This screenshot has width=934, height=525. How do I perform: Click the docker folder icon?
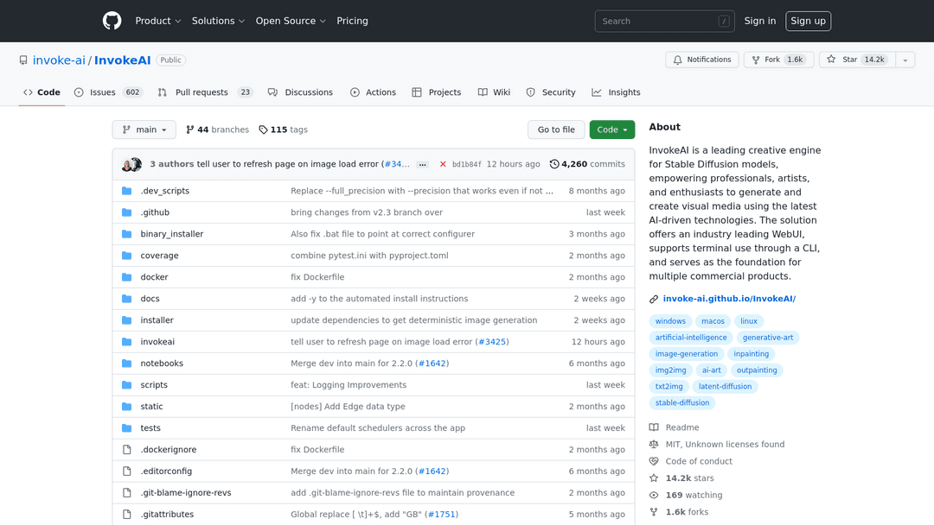(x=127, y=277)
